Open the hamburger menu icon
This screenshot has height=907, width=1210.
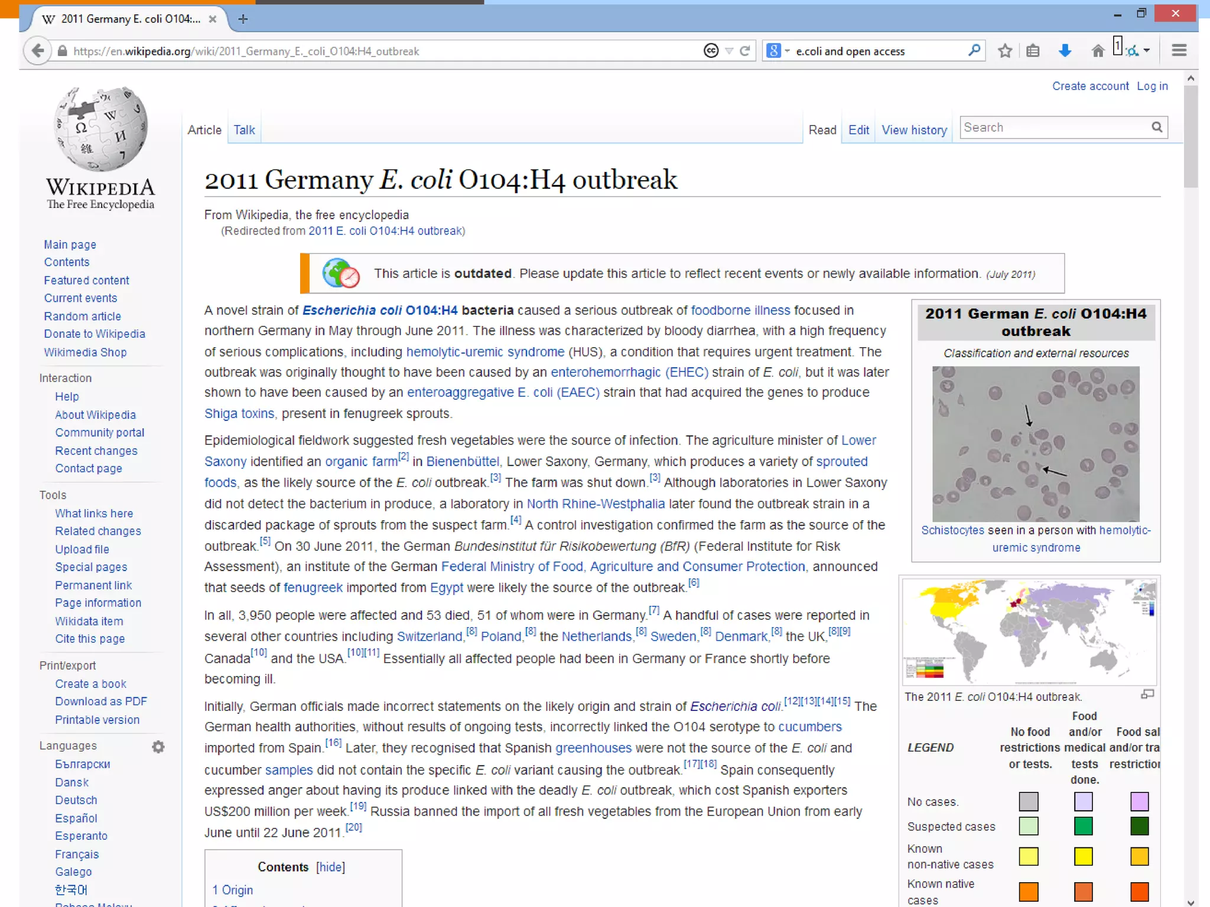[x=1179, y=51]
